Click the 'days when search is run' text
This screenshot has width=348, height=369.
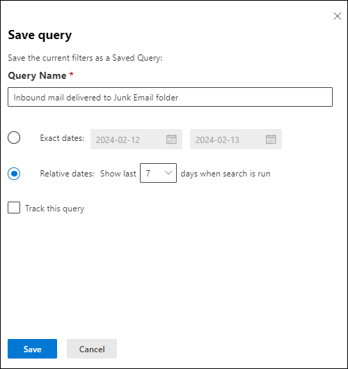(226, 174)
